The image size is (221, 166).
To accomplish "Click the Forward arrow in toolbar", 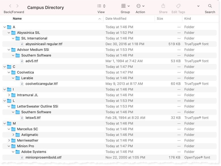I will tap(17, 6).
